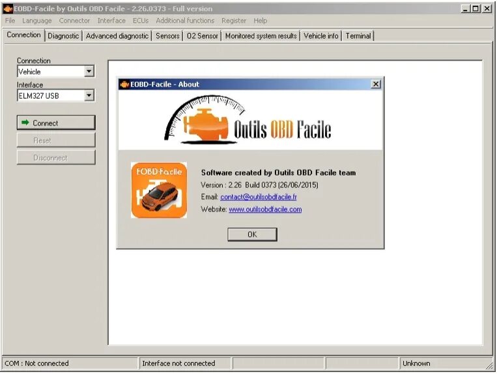Click the 'Unknown' status bar entry
Screen dimensions: 497x374
tap(416, 363)
